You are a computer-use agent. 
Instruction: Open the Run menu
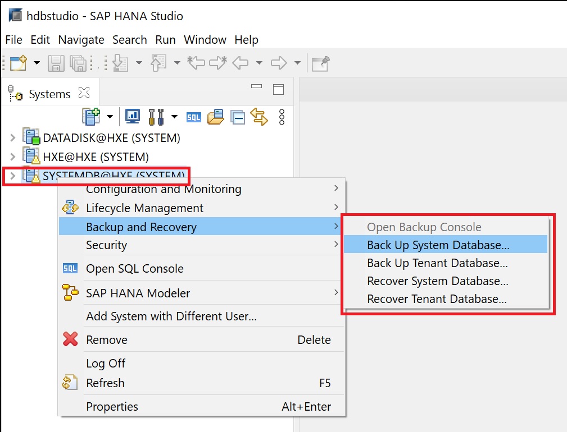pos(166,40)
